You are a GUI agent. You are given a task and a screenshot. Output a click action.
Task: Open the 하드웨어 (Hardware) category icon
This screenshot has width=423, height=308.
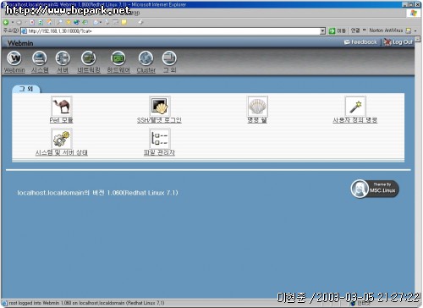118,58
